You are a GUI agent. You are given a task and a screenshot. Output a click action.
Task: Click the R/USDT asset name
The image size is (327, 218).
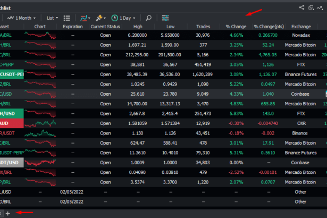(x=7, y=133)
